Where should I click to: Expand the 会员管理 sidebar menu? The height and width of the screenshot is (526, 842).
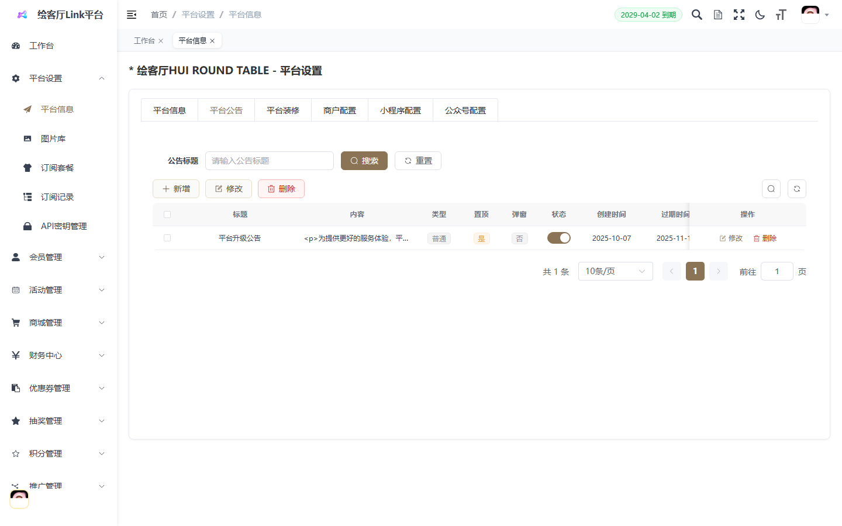58,257
